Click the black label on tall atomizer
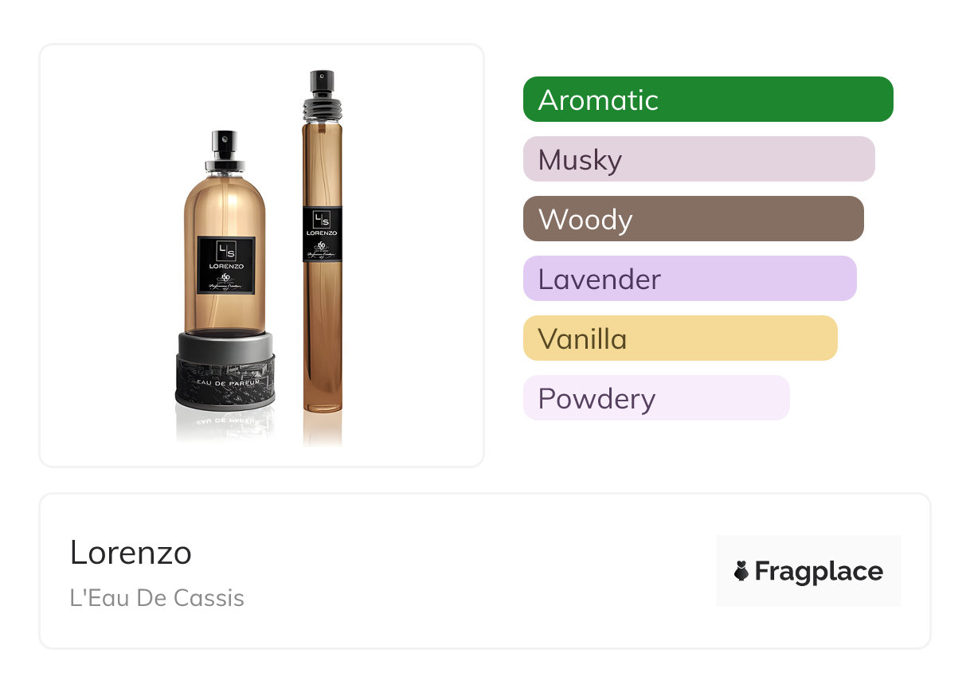The height and width of the screenshot is (688, 970). [322, 233]
